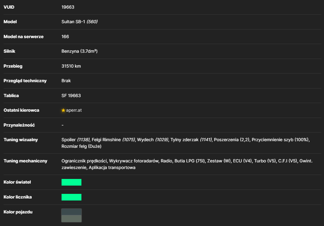Click the Butla LPG (75l) entry
The image size is (324, 226).
coord(190,161)
